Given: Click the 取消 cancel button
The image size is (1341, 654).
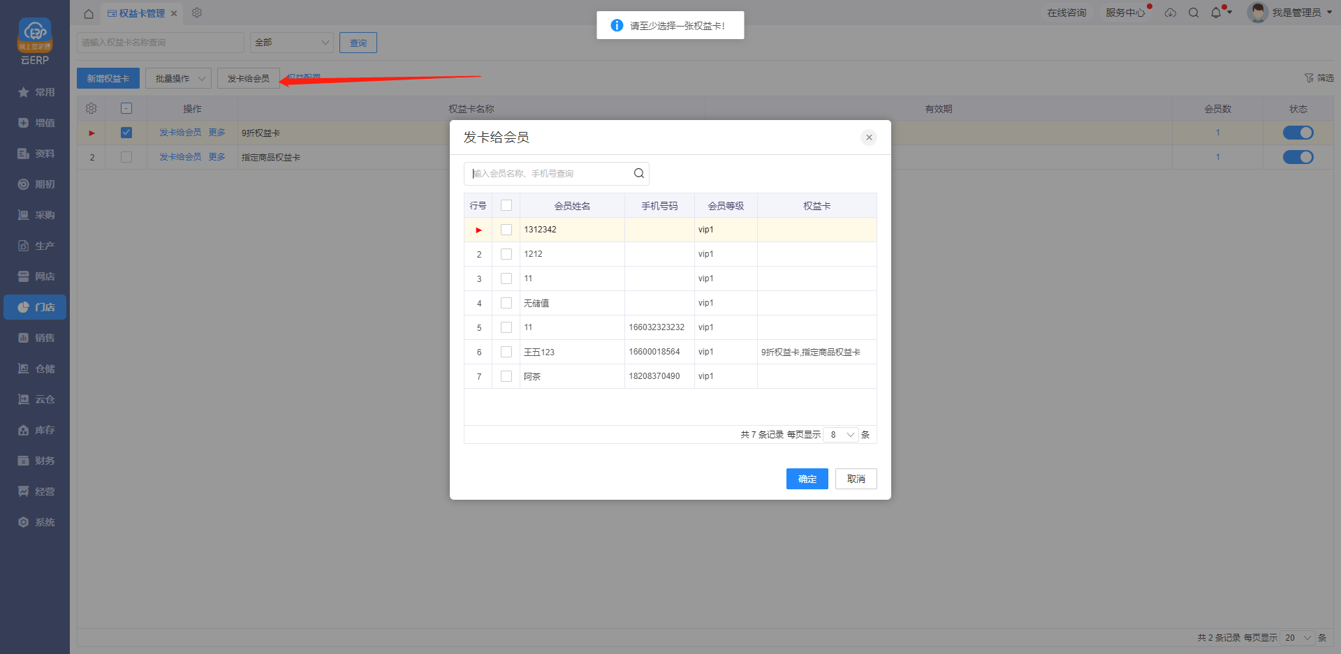Looking at the screenshot, I should (x=856, y=479).
